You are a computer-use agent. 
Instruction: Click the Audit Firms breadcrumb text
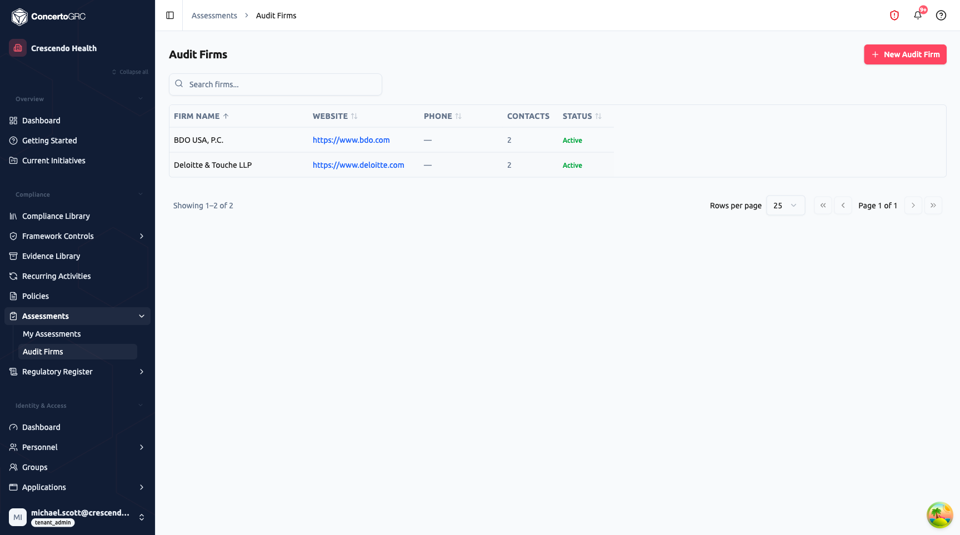pos(276,16)
